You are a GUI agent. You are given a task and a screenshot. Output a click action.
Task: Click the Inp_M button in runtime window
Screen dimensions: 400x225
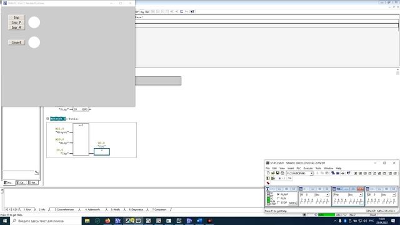point(16,27)
